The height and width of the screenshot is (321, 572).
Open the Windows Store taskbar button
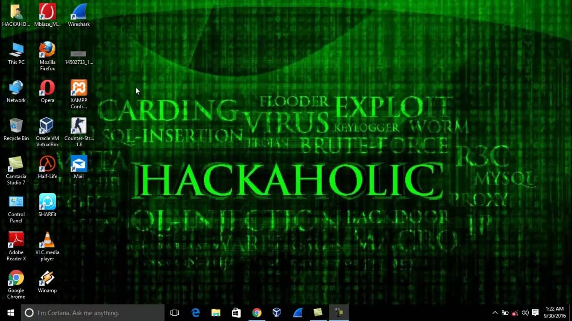(x=236, y=313)
